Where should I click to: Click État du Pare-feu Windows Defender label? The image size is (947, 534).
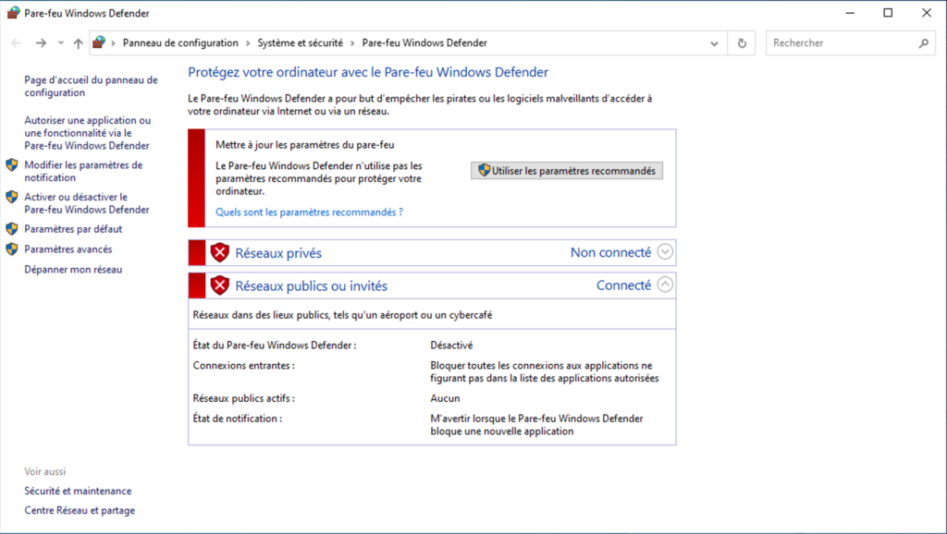tap(274, 346)
